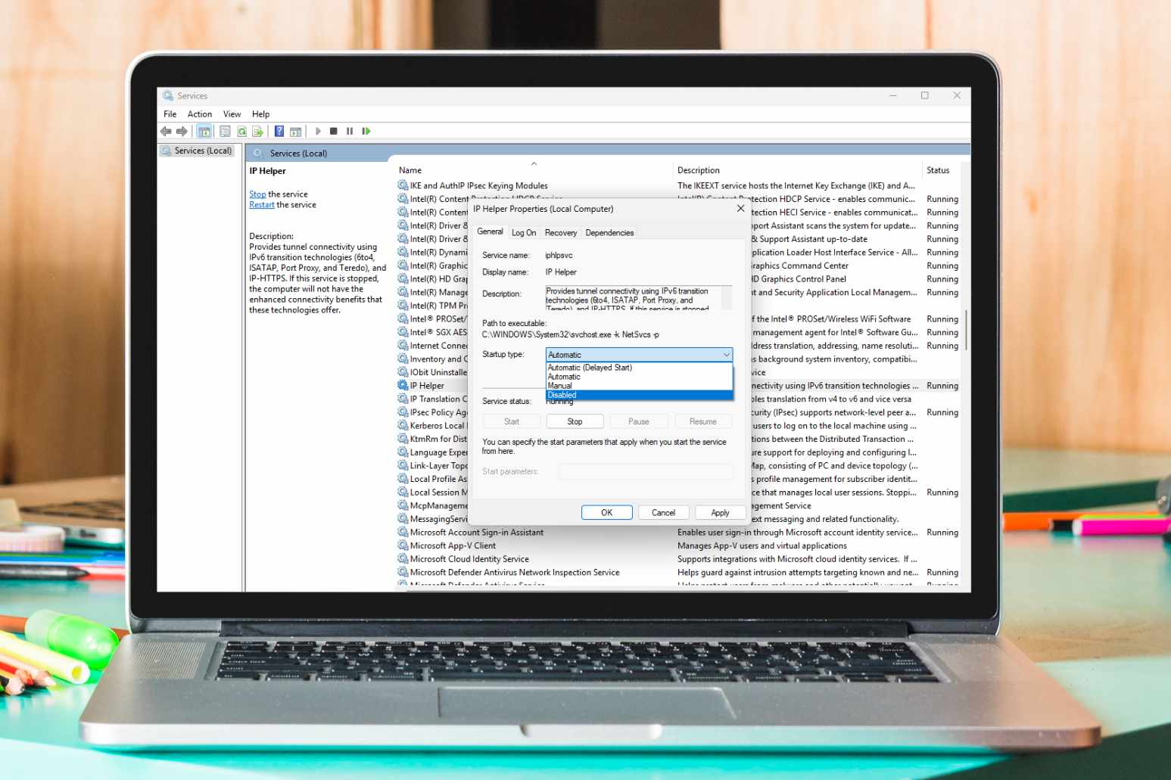Click the blue Help toolbar icon

click(279, 132)
